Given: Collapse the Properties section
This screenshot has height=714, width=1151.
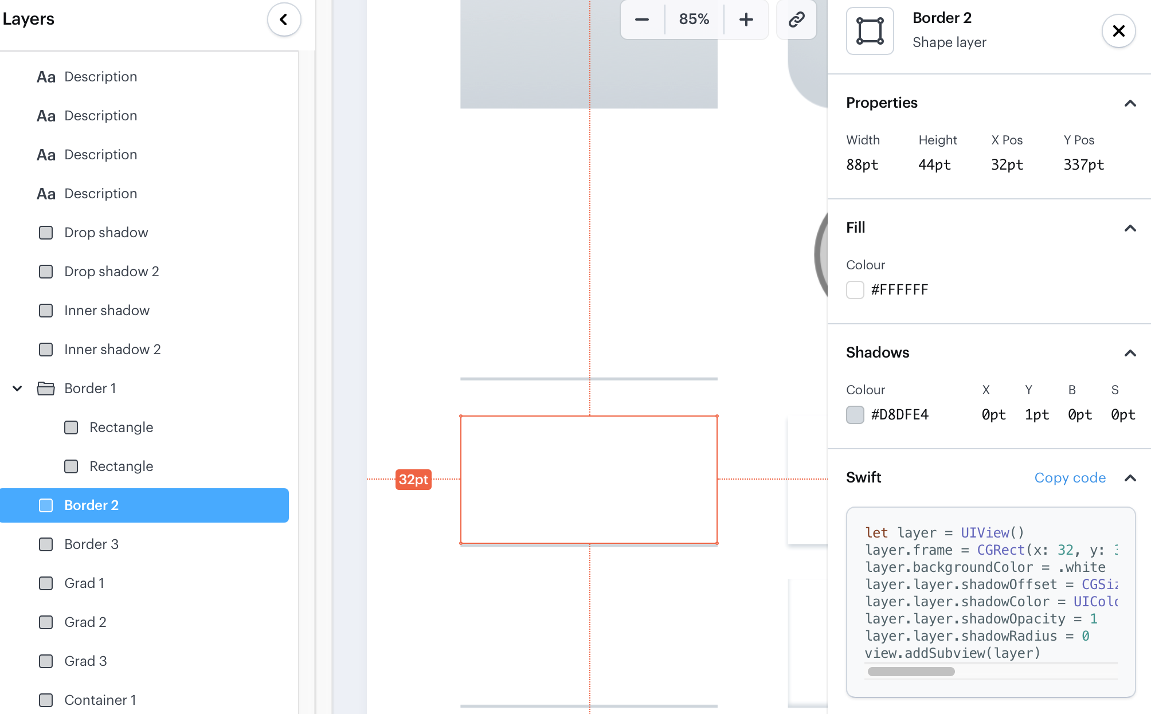Looking at the screenshot, I should (1130, 102).
